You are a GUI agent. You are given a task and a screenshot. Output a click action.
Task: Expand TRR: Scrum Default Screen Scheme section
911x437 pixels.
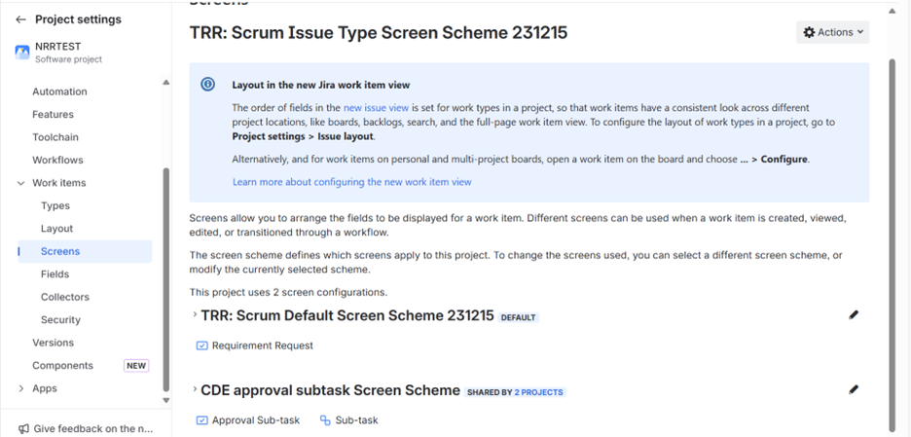click(195, 314)
